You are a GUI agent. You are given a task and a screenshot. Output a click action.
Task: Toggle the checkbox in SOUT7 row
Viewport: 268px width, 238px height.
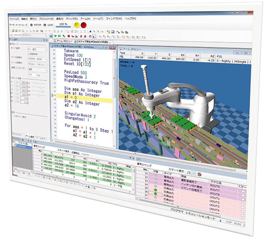click(243, 195)
